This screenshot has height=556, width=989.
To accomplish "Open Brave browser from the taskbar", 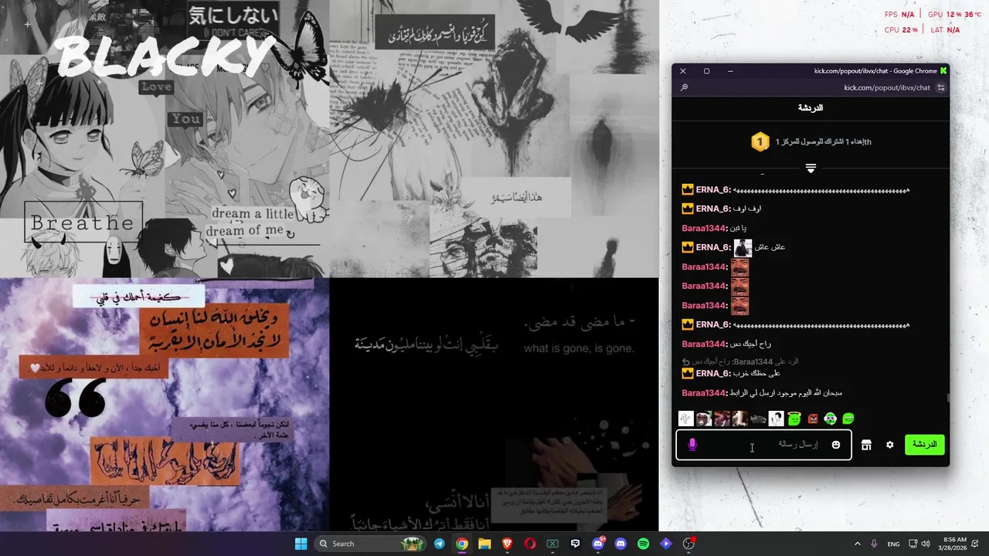I will [x=507, y=544].
